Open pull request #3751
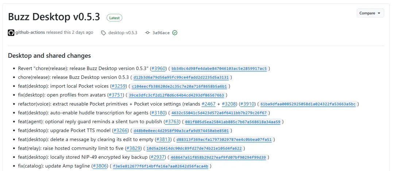The height and width of the screenshot is (171, 394). click(116, 95)
